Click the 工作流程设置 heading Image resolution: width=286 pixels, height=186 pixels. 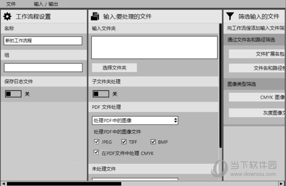click(33, 17)
